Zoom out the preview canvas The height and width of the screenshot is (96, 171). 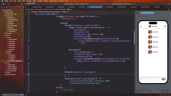(162, 91)
